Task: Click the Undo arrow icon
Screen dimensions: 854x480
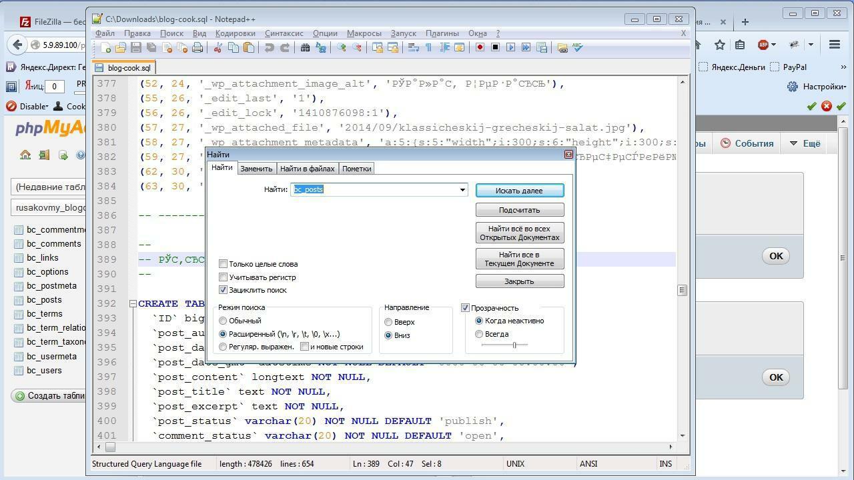Action: tap(270, 47)
